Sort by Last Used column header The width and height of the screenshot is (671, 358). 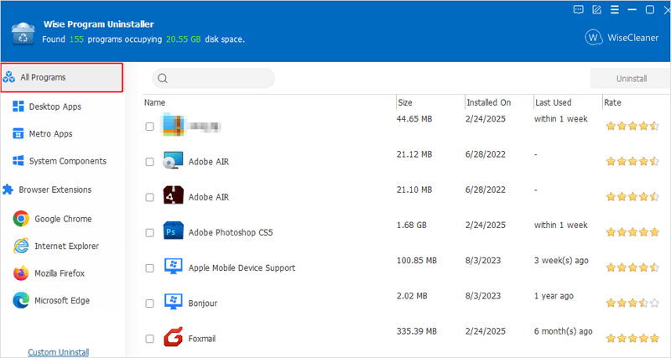[x=553, y=102]
